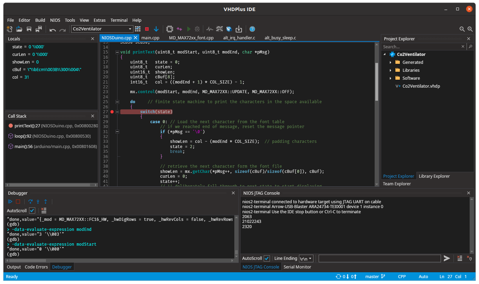Click the JTAG console text input field
Image resolution: width=479 pixels, height=284 pixels.
tap(379, 258)
